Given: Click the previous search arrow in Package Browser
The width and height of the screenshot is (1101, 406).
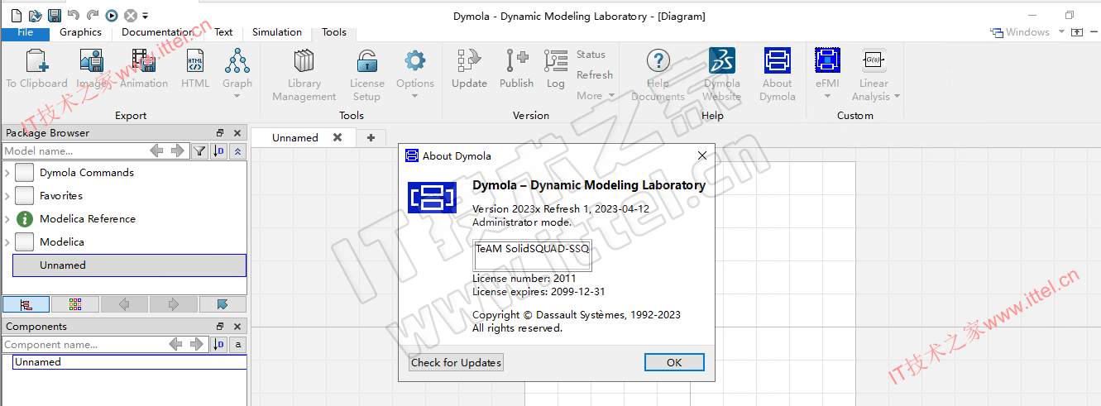Looking at the screenshot, I should 157,150.
